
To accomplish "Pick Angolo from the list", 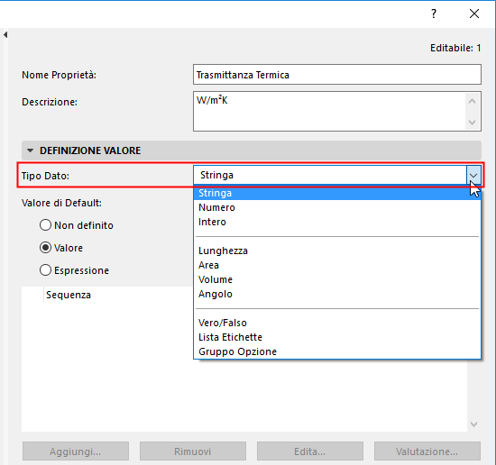I will 337,294.
